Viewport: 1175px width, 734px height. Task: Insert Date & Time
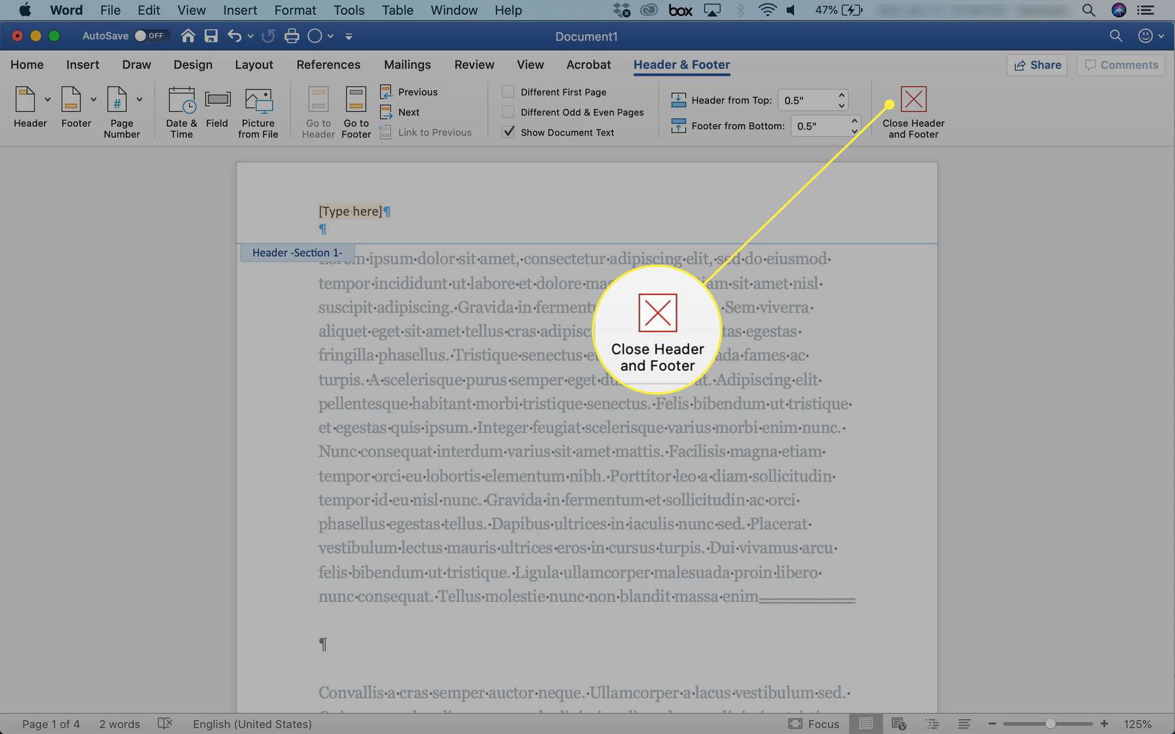tap(182, 112)
